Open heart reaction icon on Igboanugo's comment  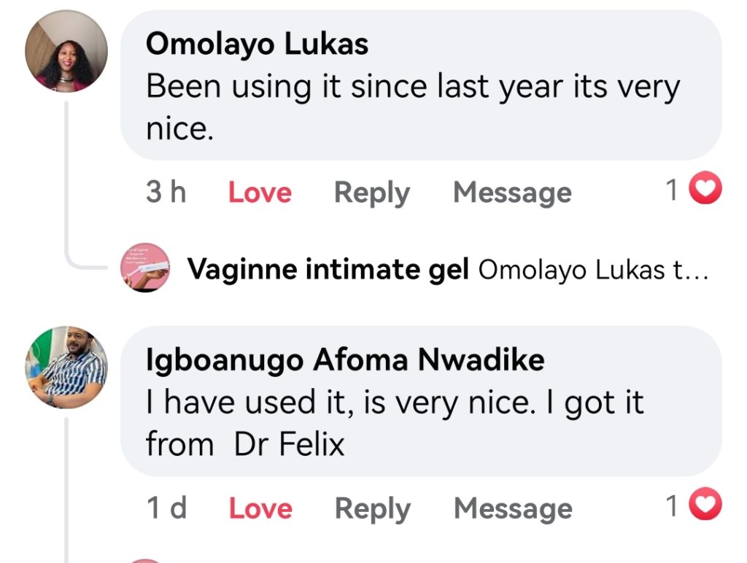(x=705, y=507)
